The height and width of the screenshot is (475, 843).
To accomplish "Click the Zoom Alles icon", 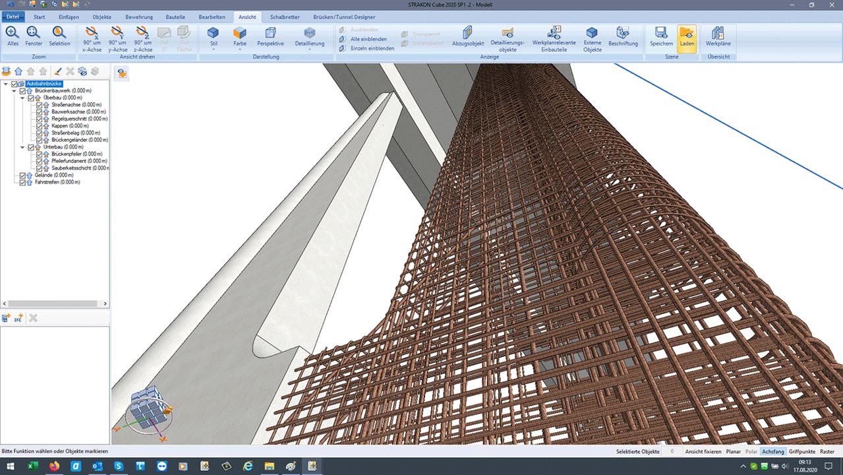I will pos(13,35).
